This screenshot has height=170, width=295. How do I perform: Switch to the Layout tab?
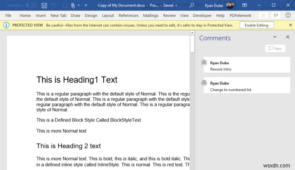coord(108,16)
